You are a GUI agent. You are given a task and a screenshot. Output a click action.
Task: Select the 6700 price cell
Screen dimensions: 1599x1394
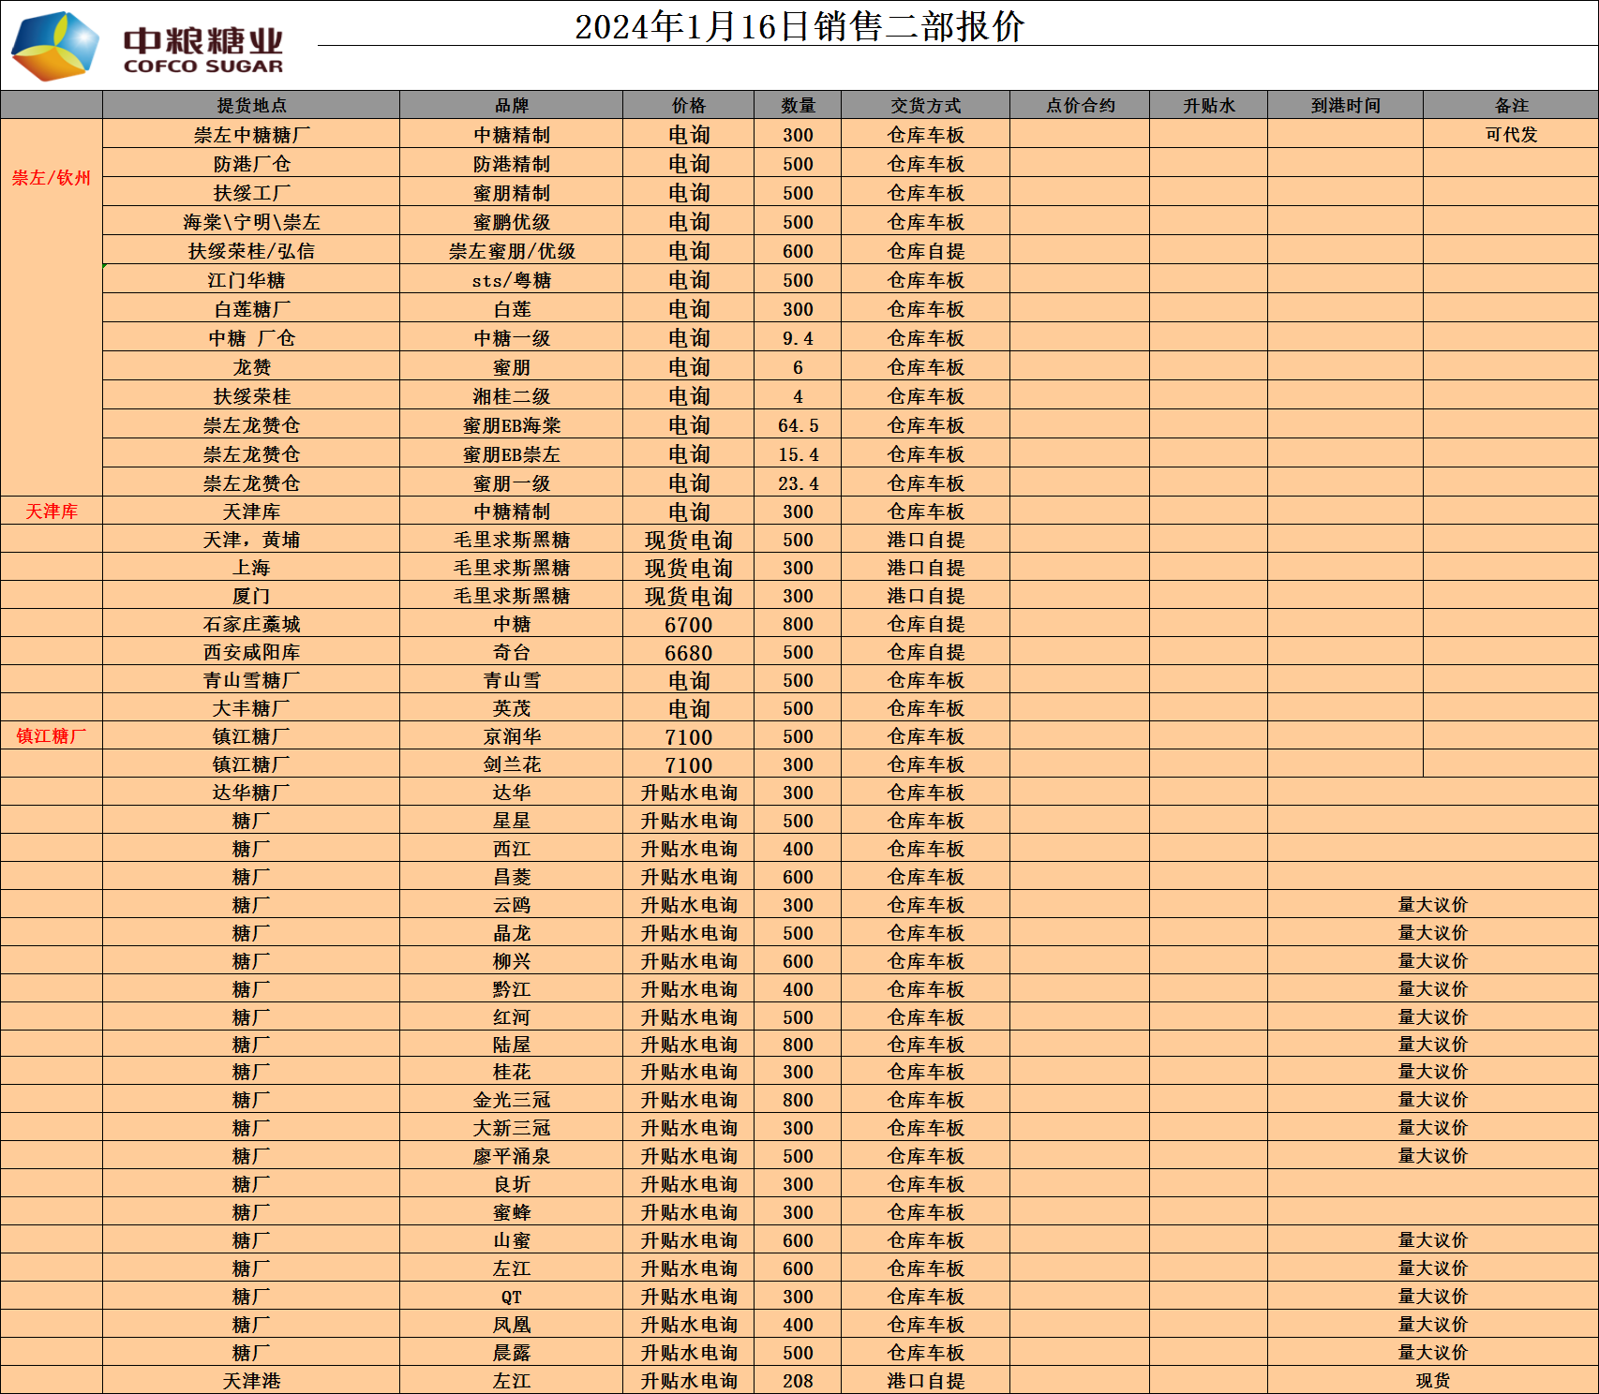coord(688,625)
